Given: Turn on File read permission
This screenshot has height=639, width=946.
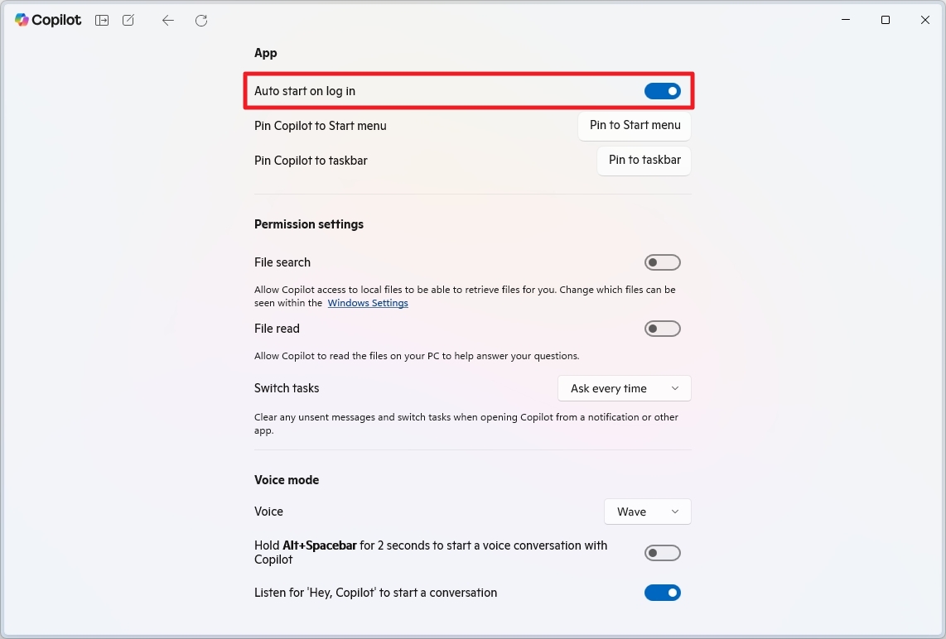Looking at the screenshot, I should pos(662,329).
